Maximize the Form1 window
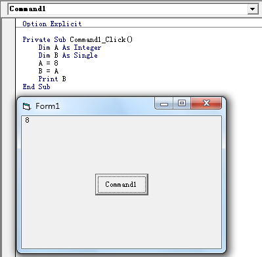This screenshot has height=257, width=262. pos(182,103)
